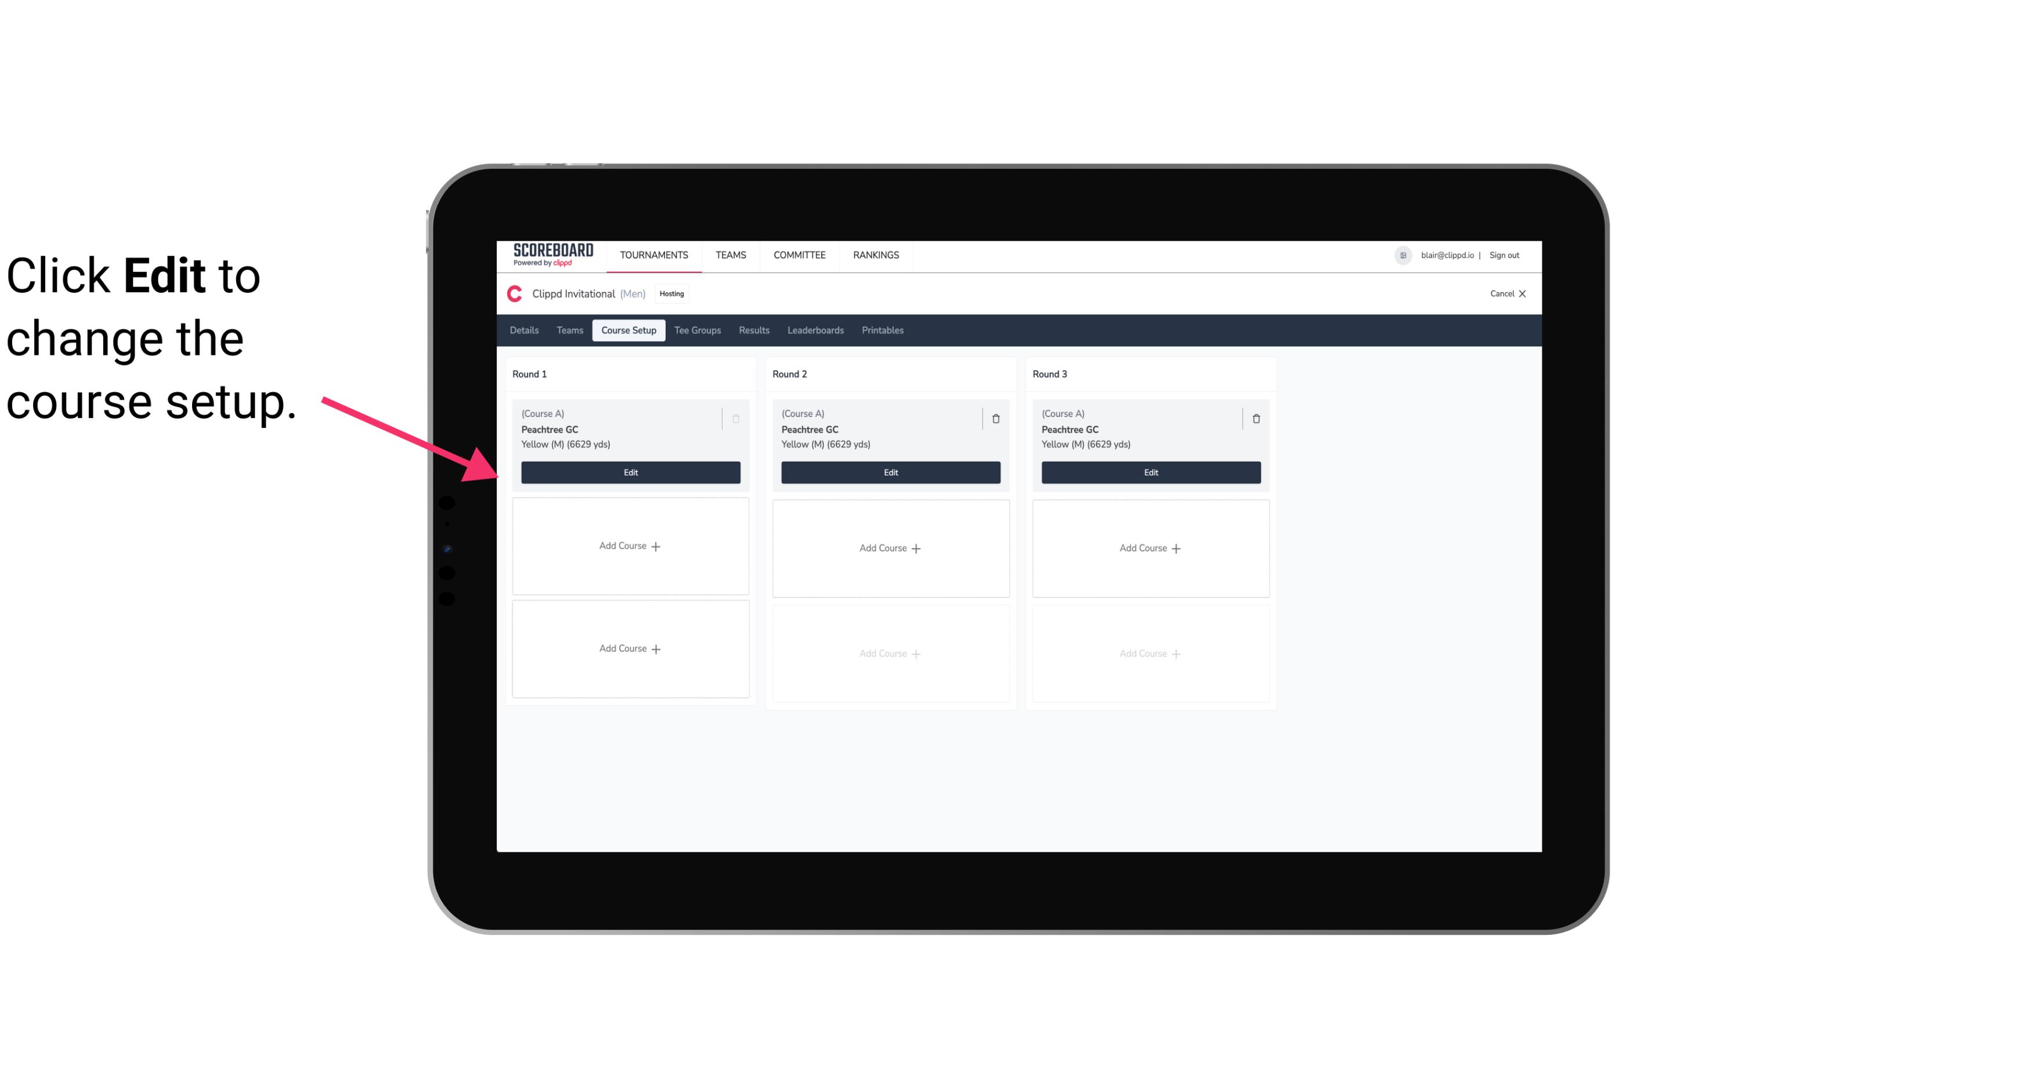Click Edit button for Round 1 course

point(631,471)
